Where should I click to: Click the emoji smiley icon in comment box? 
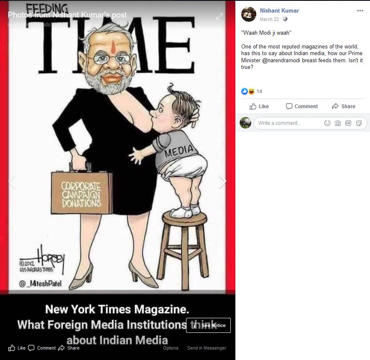click(327, 123)
